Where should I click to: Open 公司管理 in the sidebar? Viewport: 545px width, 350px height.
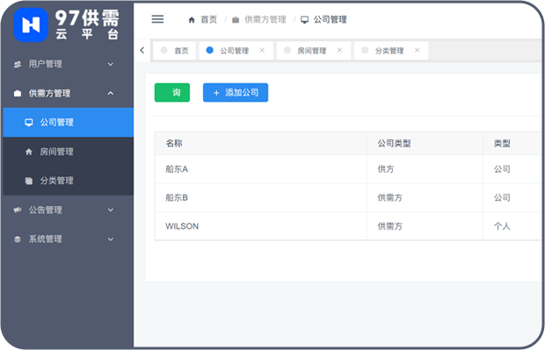pyautogui.click(x=69, y=123)
